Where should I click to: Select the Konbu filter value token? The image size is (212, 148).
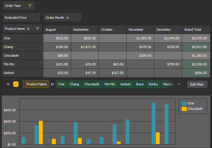click(153, 84)
